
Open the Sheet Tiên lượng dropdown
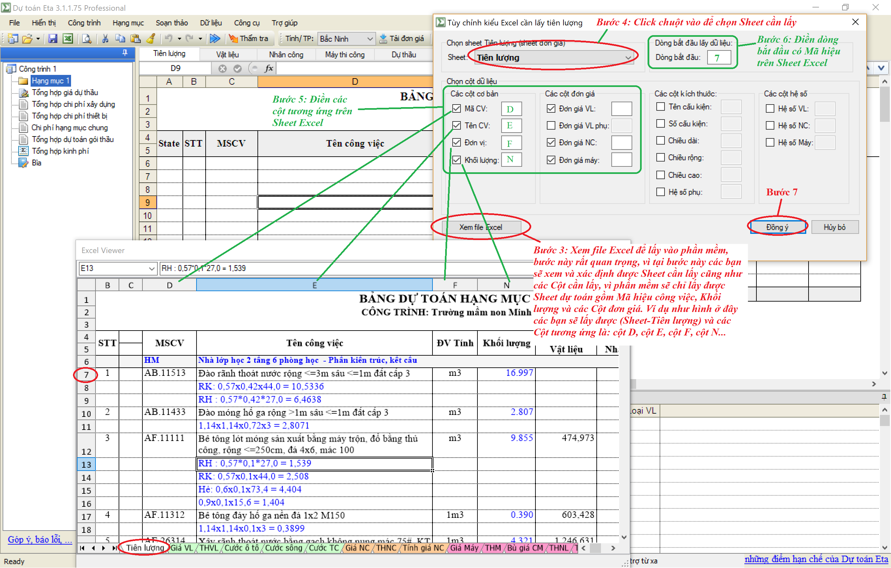click(x=628, y=57)
